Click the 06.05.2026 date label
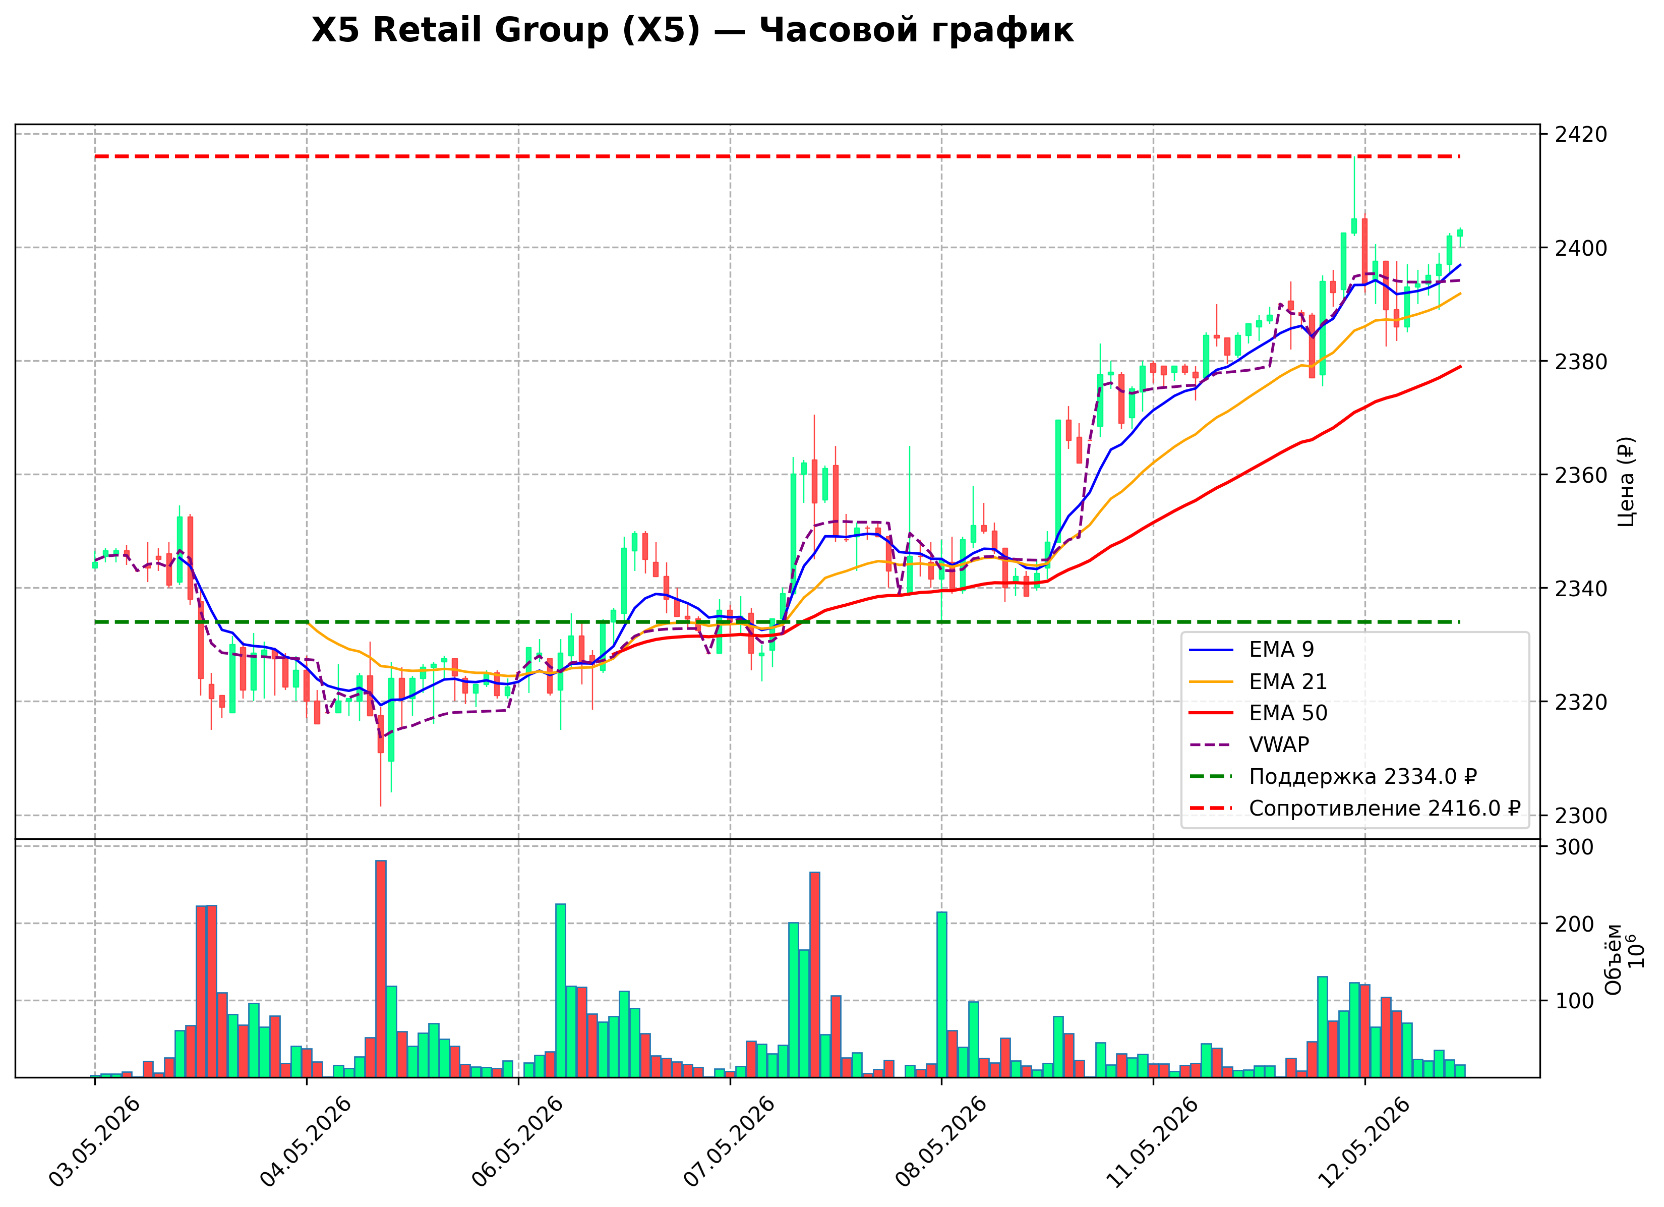The image size is (1664, 1207). pos(517,1142)
